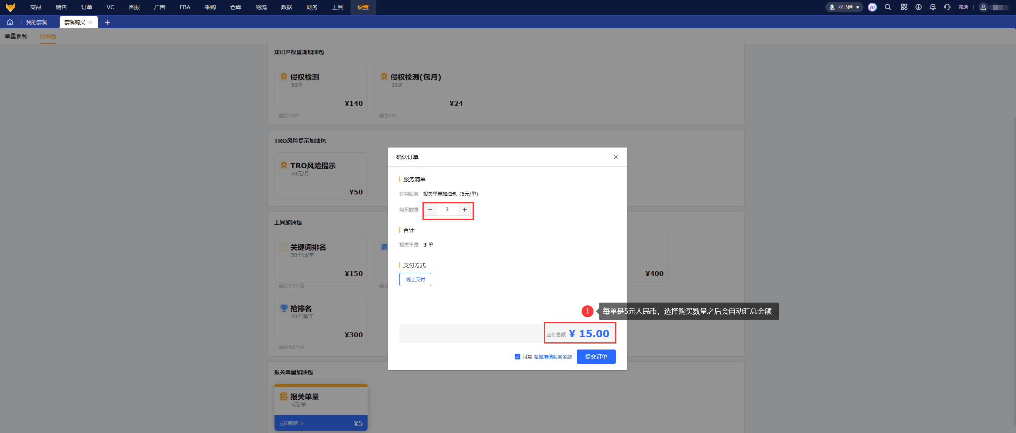Click the search magnifier icon
This screenshot has width=1016, height=433.
pos(888,7)
